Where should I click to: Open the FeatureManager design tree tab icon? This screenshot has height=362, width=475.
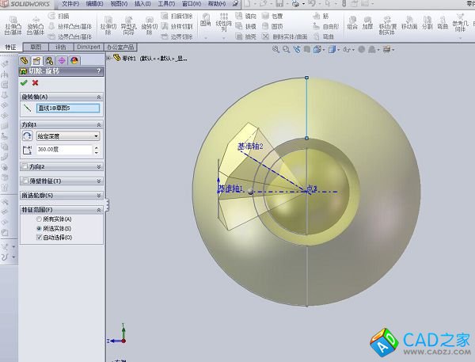coord(25,60)
